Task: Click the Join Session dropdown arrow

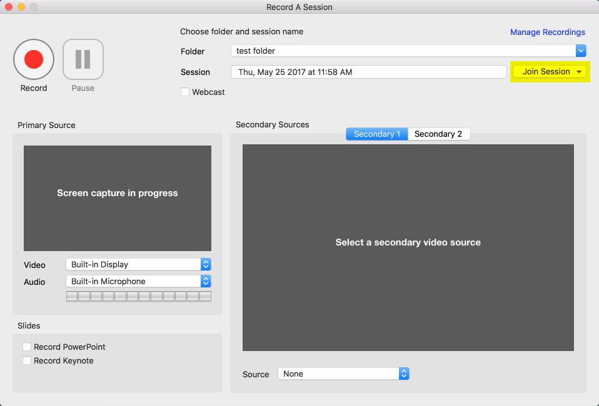Action: point(580,72)
